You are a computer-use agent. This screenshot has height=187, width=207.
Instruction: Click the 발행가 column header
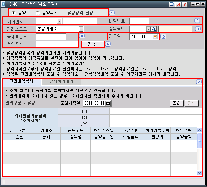157,137
